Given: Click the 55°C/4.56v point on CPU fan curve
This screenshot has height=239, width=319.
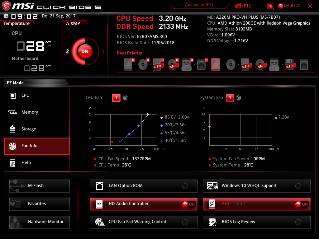Looking at the screenshot, I should point(129,134).
